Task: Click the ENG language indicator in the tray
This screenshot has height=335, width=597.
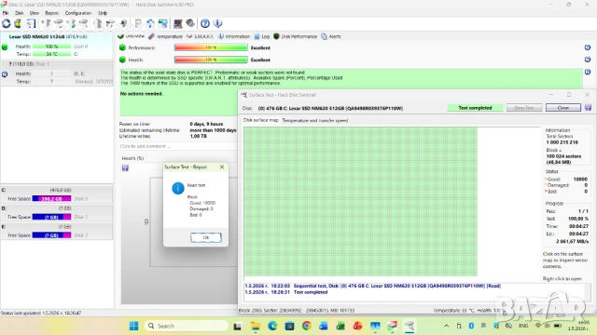Action: click(x=523, y=326)
